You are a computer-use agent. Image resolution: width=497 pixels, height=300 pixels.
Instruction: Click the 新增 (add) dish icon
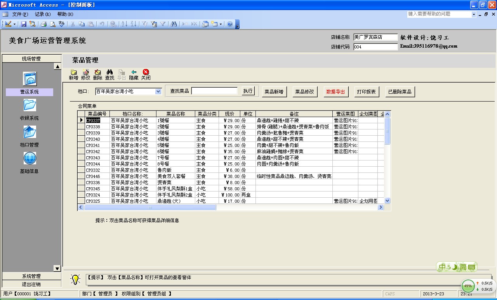pyautogui.click(x=73, y=72)
